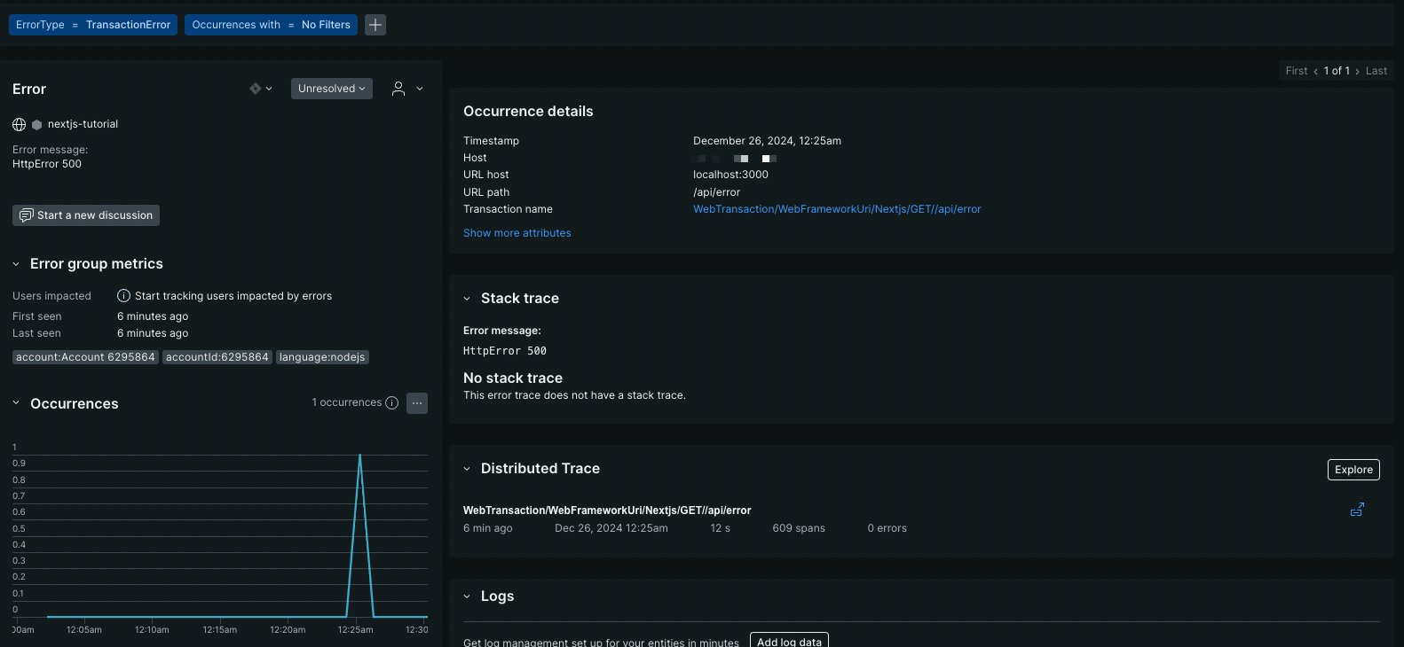
Task: Expand the assignee dropdown arrow
Action: [x=420, y=89]
